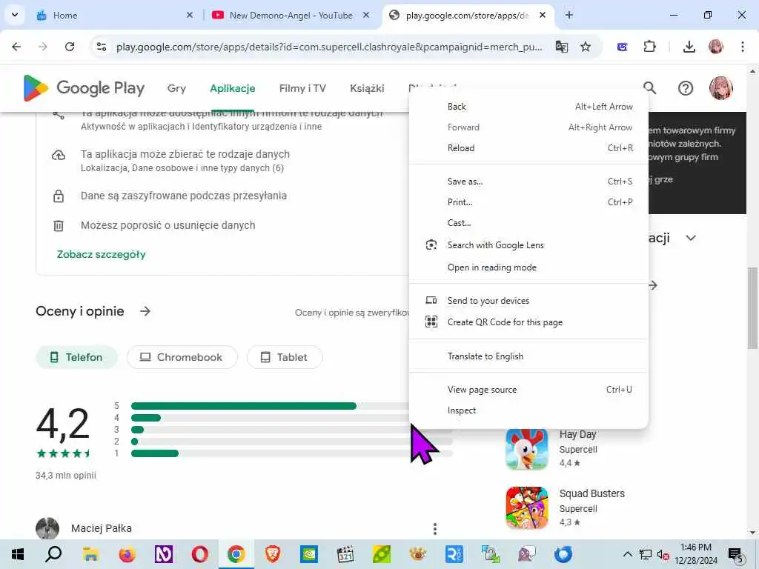Select Open in reading mode
This screenshot has width=759, height=569.
pos(528,267)
